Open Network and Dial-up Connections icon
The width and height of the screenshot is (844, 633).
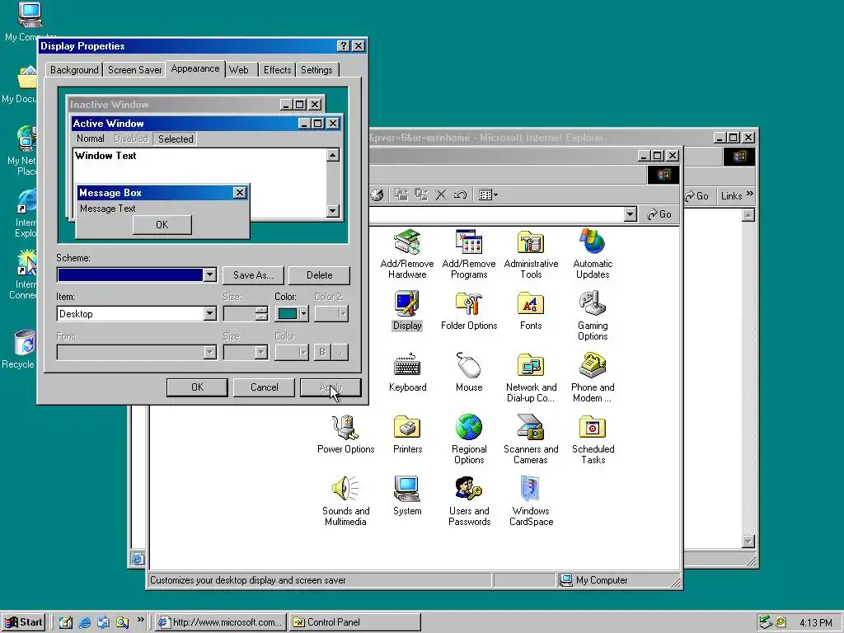tap(531, 377)
